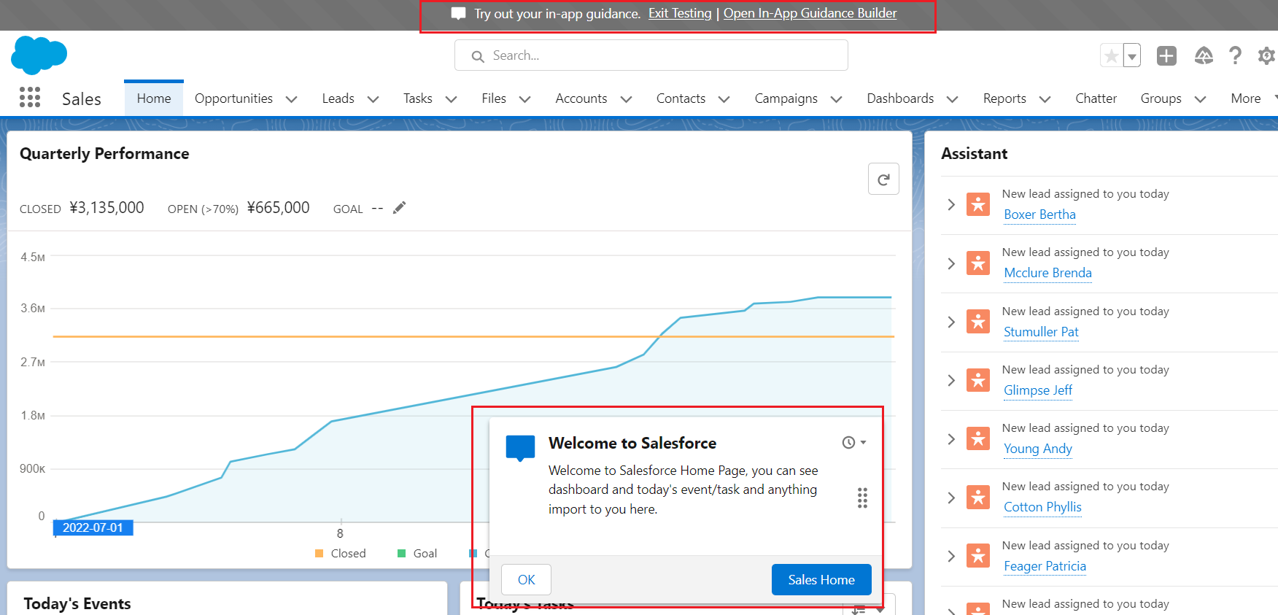This screenshot has height=615, width=1278.
Task: Open the snooze dropdown on Welcome prompt
Action: pos(853,443)
